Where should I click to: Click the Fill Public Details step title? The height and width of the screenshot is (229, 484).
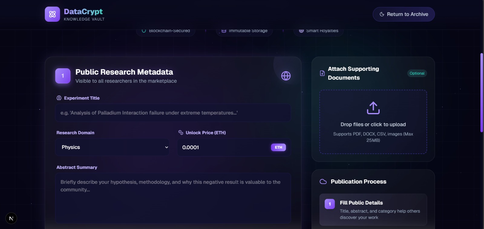(361, 203)
